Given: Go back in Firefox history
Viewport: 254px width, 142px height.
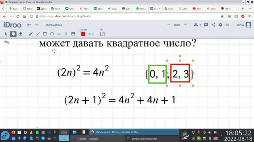Looking at the screenshot, I should pyautogui.click(x=4, y=16).
